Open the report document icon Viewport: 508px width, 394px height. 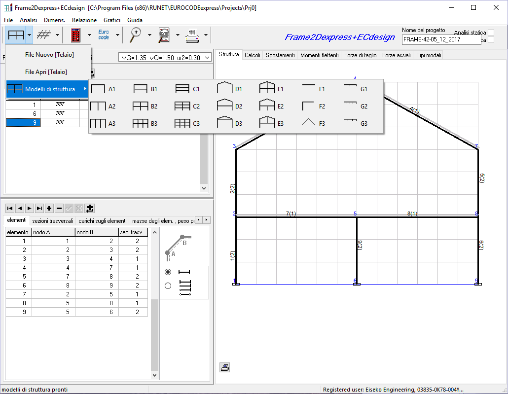pos(164,35)
